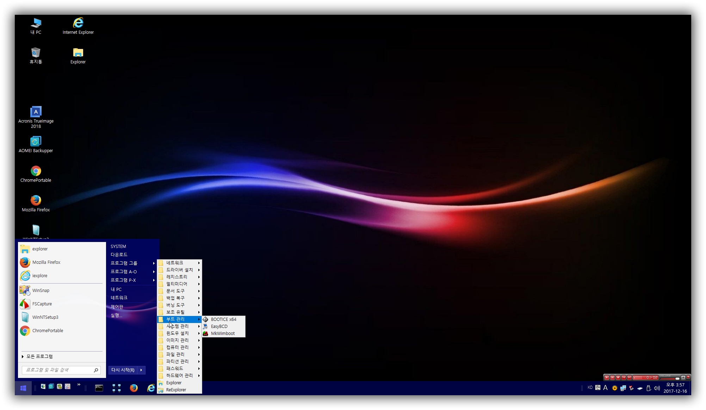Image resolution: width=706 pixels, height=410 pixels.
Task: Open ChromePortable from start menu list
Action: (61, 331)
